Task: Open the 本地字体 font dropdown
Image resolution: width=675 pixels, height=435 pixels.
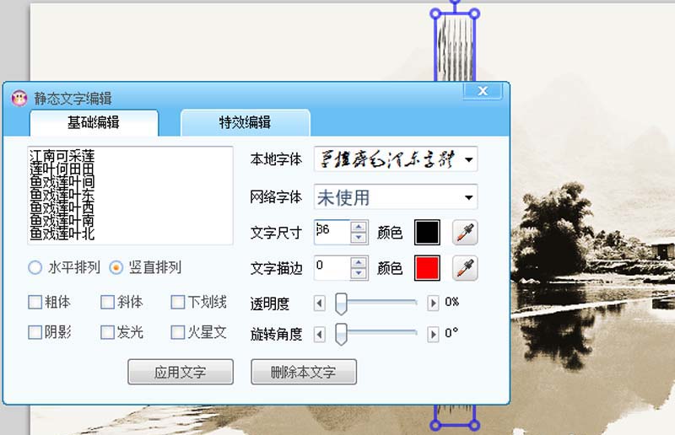Action: click(469, 159)
